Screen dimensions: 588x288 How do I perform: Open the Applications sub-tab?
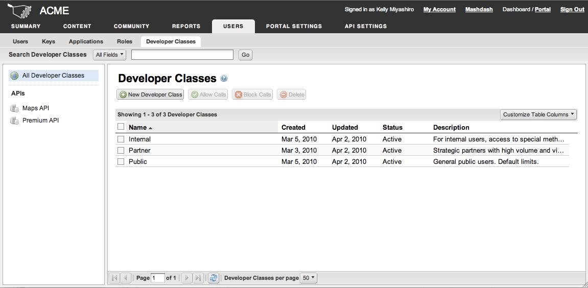tap(86, 42)
